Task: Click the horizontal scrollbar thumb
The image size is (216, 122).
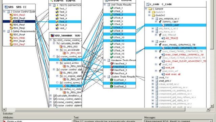Action: [100, 109]
